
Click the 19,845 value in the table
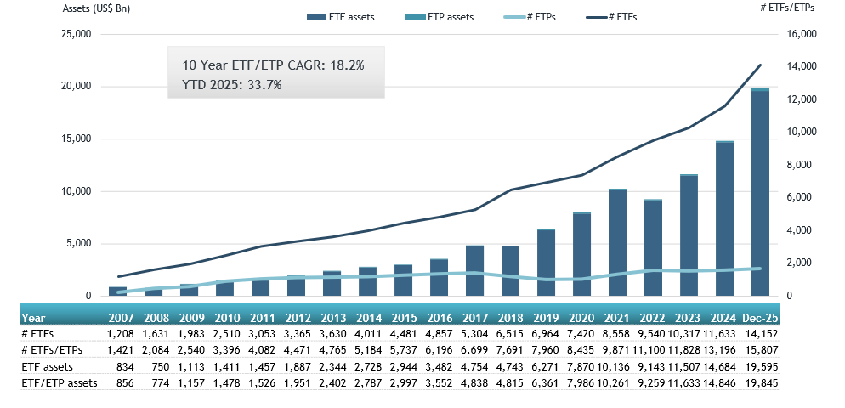pos(760,382)
